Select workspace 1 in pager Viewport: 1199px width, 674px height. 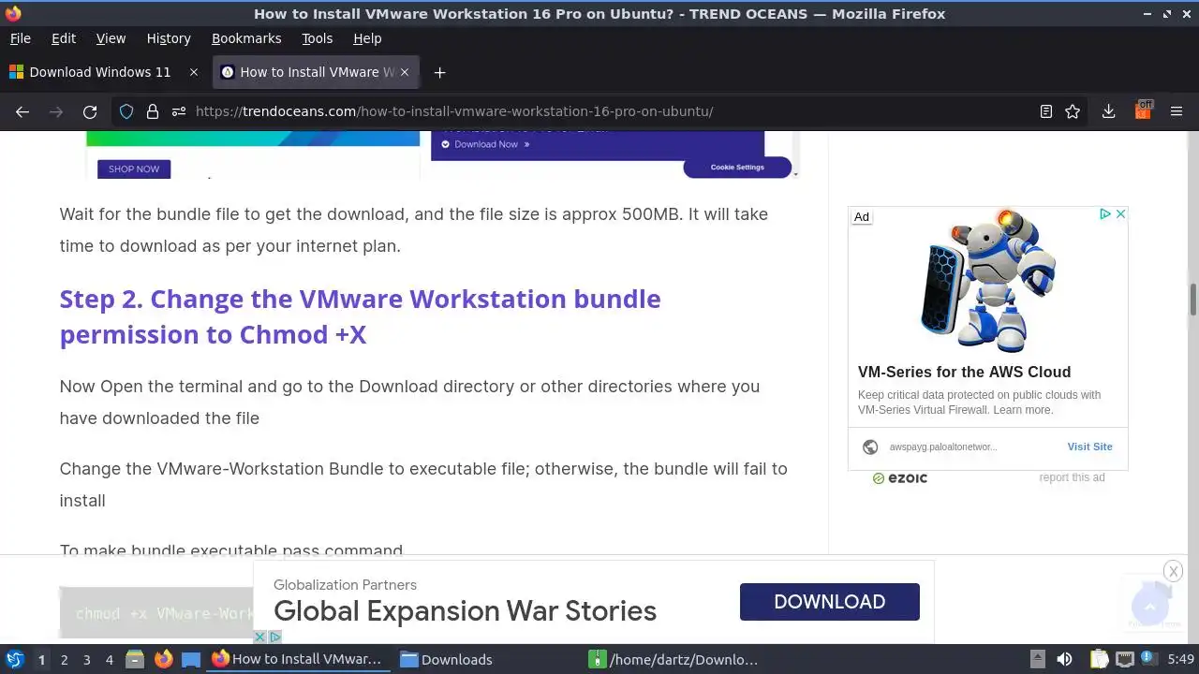[x=41, y=660]
